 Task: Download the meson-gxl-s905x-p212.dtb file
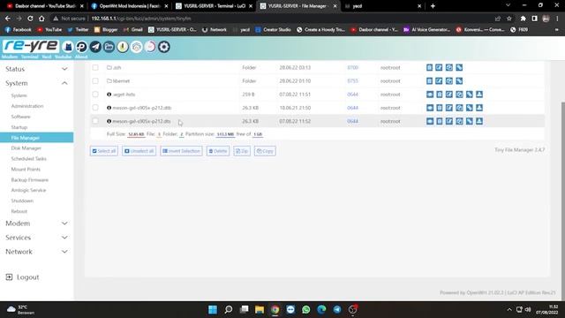[479, 108]
